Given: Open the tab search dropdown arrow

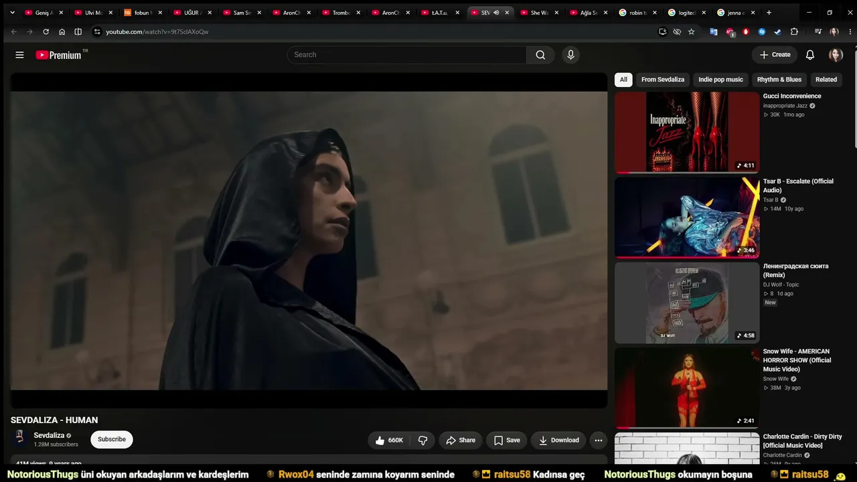Looking at the screenshot, I should (12, 13).
